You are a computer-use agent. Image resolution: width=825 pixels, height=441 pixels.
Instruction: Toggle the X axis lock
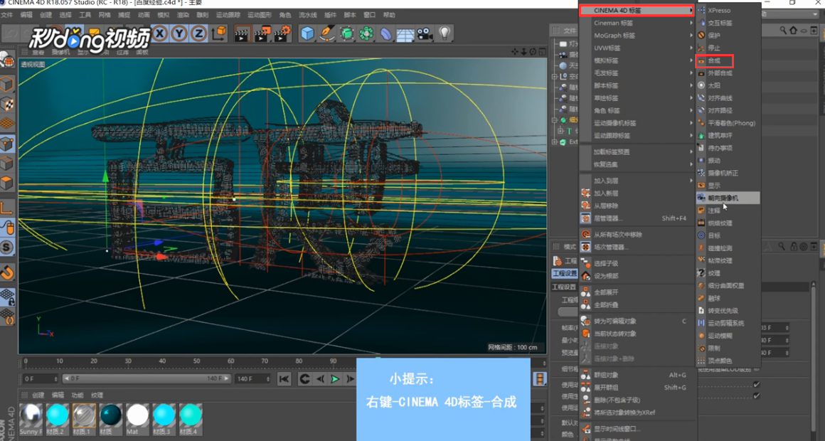click(160, 33)
